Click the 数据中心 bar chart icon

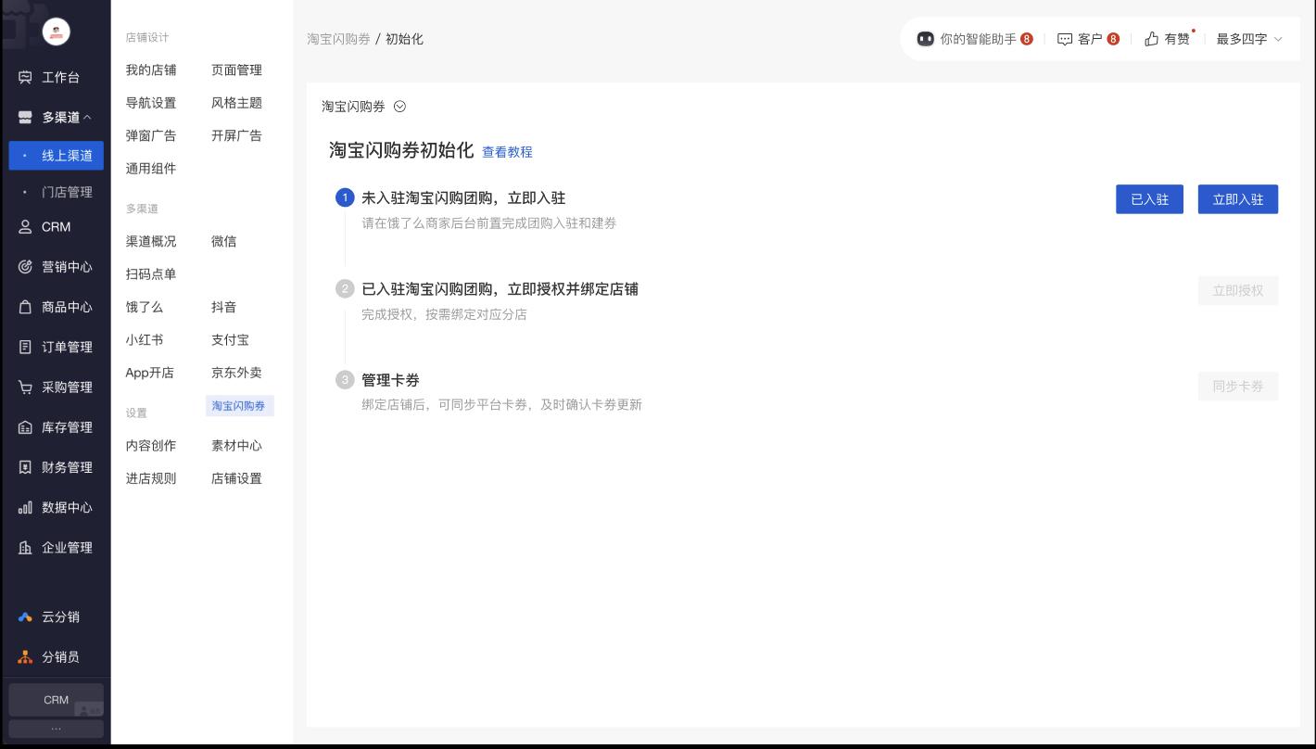coord(25,508)
